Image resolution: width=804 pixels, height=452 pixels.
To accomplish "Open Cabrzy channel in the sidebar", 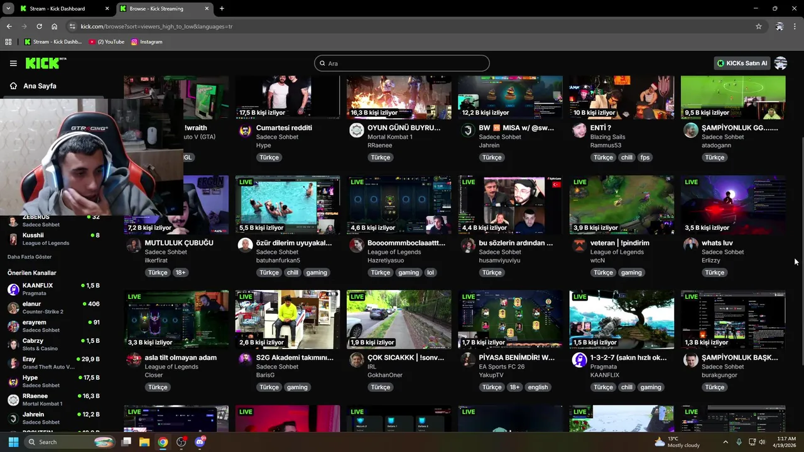I will (x=53, y=345).
